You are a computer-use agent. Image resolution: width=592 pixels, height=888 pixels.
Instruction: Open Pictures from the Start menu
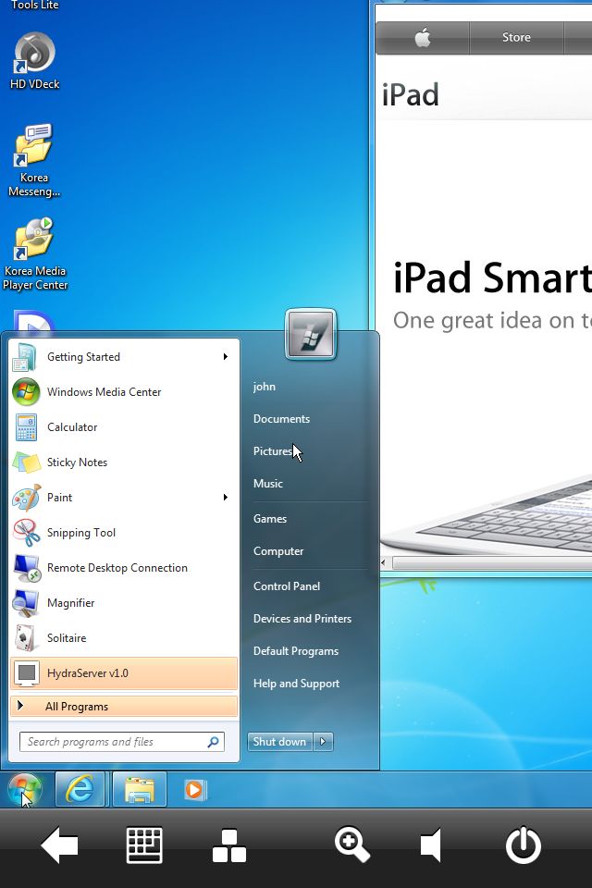[273, 450]
